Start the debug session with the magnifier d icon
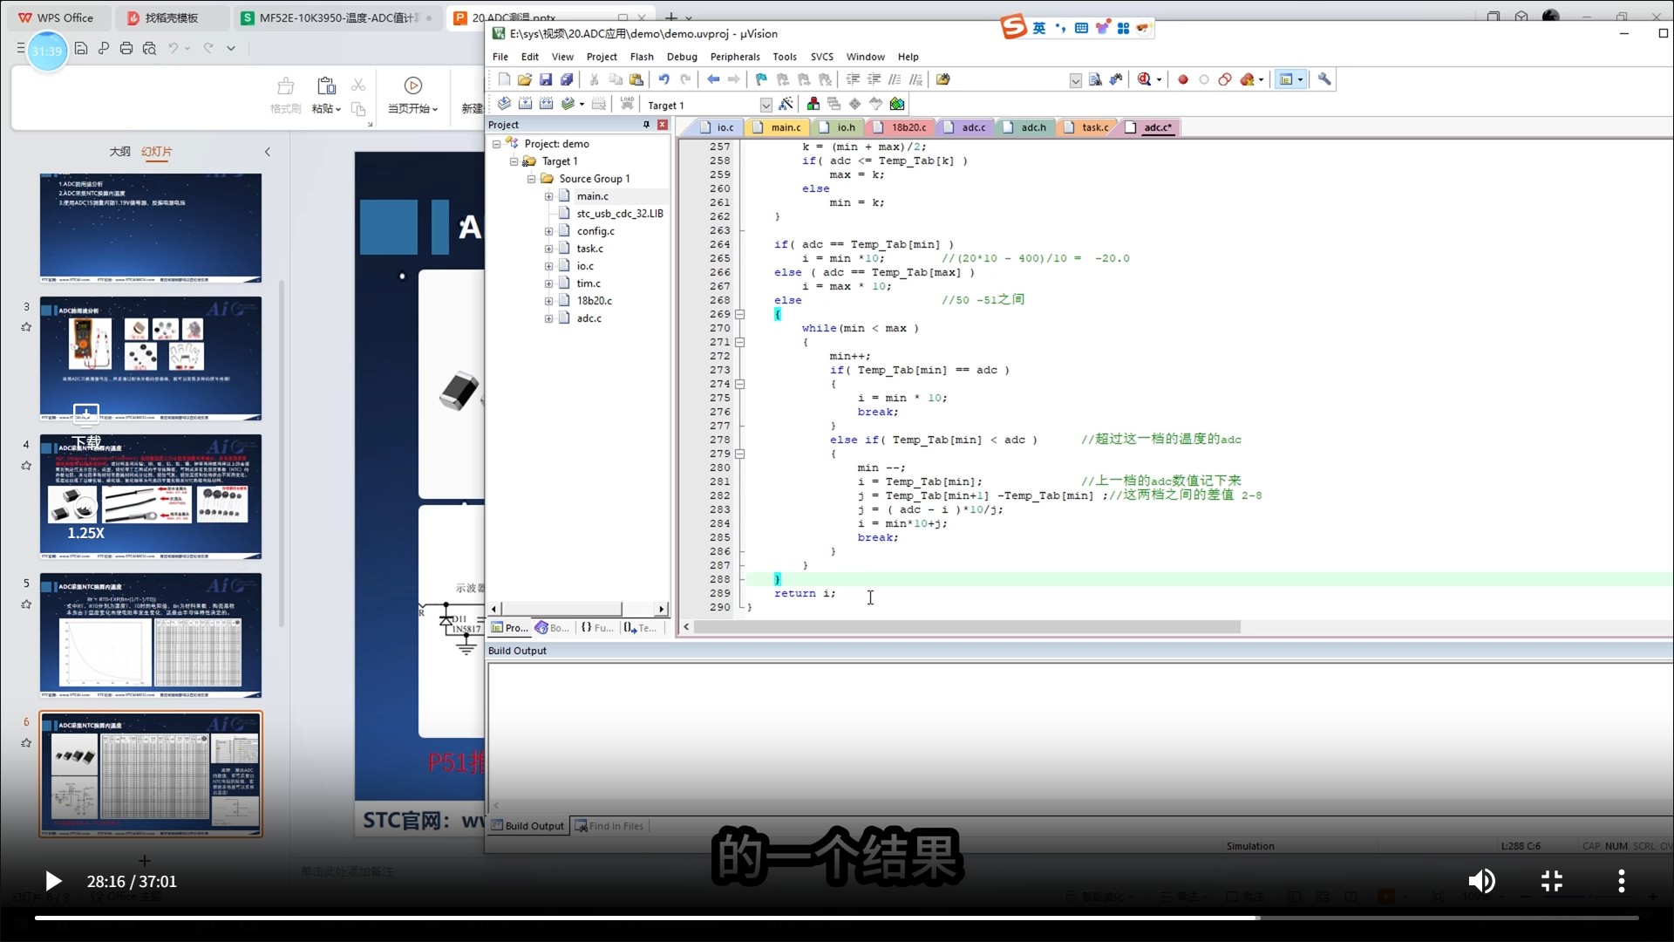Screen dimensions: 1674x942 tap(1145, 79)
